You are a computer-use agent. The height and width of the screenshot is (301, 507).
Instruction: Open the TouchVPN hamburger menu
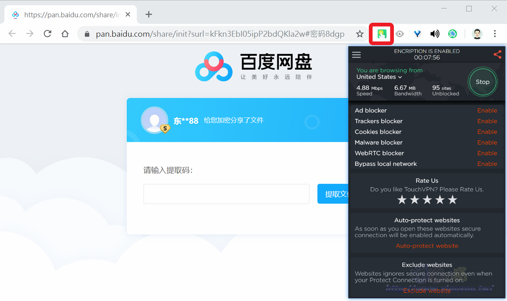point(357,55)
